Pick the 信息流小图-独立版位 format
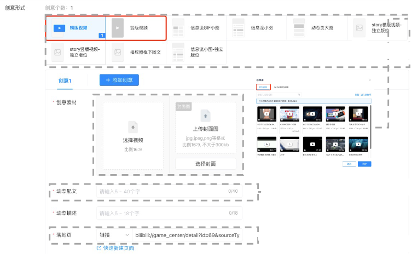 [196, 52]
